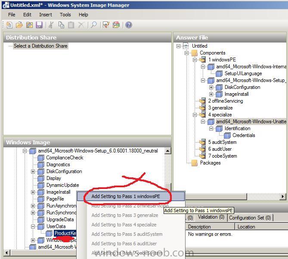Expand ImageInstall in the Answer File pane
This screenshot has width=288, height=259.
pyautogui.click(x=211, y=94)
